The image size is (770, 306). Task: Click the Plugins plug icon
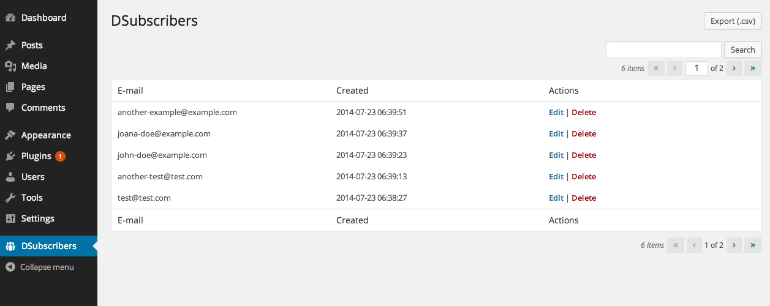10,156
